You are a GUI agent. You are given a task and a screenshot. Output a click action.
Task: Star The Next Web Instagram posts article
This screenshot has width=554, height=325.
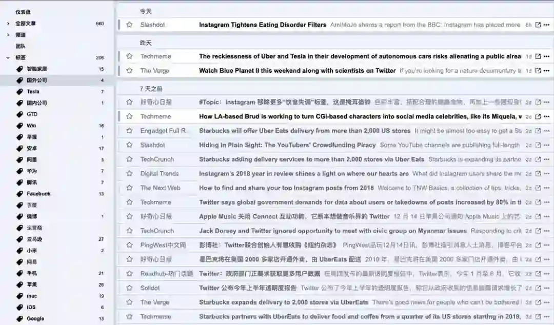(129, 188)
